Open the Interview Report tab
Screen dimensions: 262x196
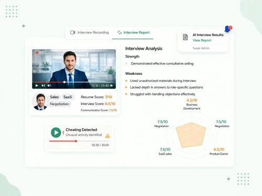pos(134,32)
